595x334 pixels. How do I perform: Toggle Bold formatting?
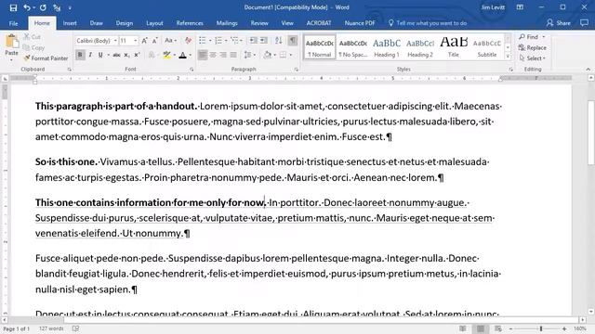click(80, 56)
